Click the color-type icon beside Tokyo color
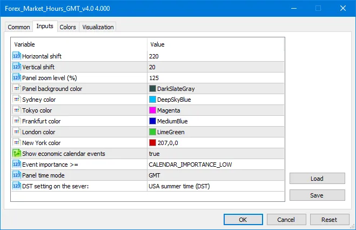The width and height of the screenshot is (356, 230). [16, 110]
